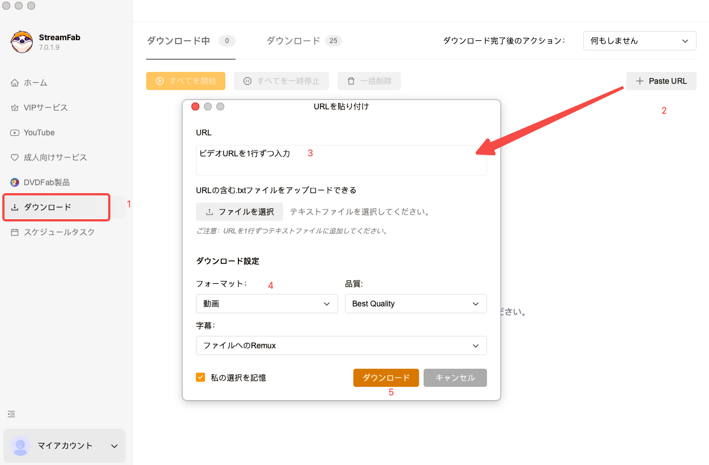Open the 字幕 ファイルへのRemux dropdown

point(341,345)
